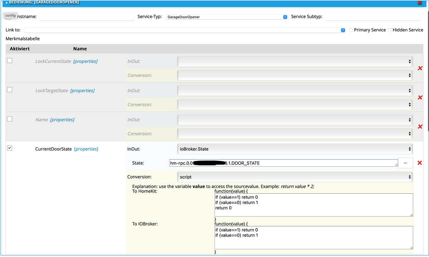The height and width of the screenshot is (257, 429).
Task: Open the Conversion dropdown in the Name row
Action: [295, 134]
